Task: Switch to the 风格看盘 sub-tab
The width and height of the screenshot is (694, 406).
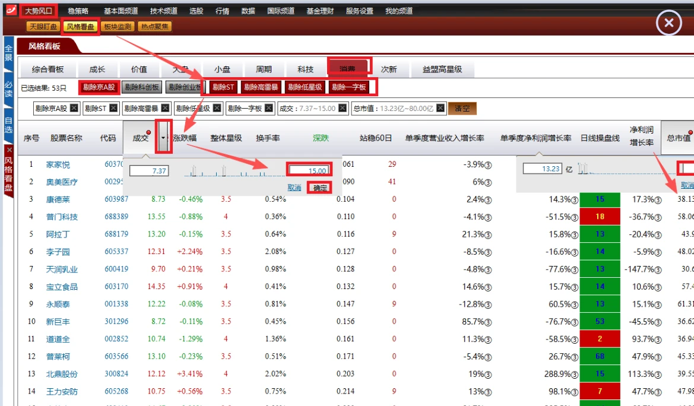Action: click(80, 27)
